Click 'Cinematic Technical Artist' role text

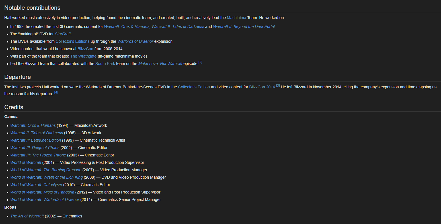click(102, 140)
